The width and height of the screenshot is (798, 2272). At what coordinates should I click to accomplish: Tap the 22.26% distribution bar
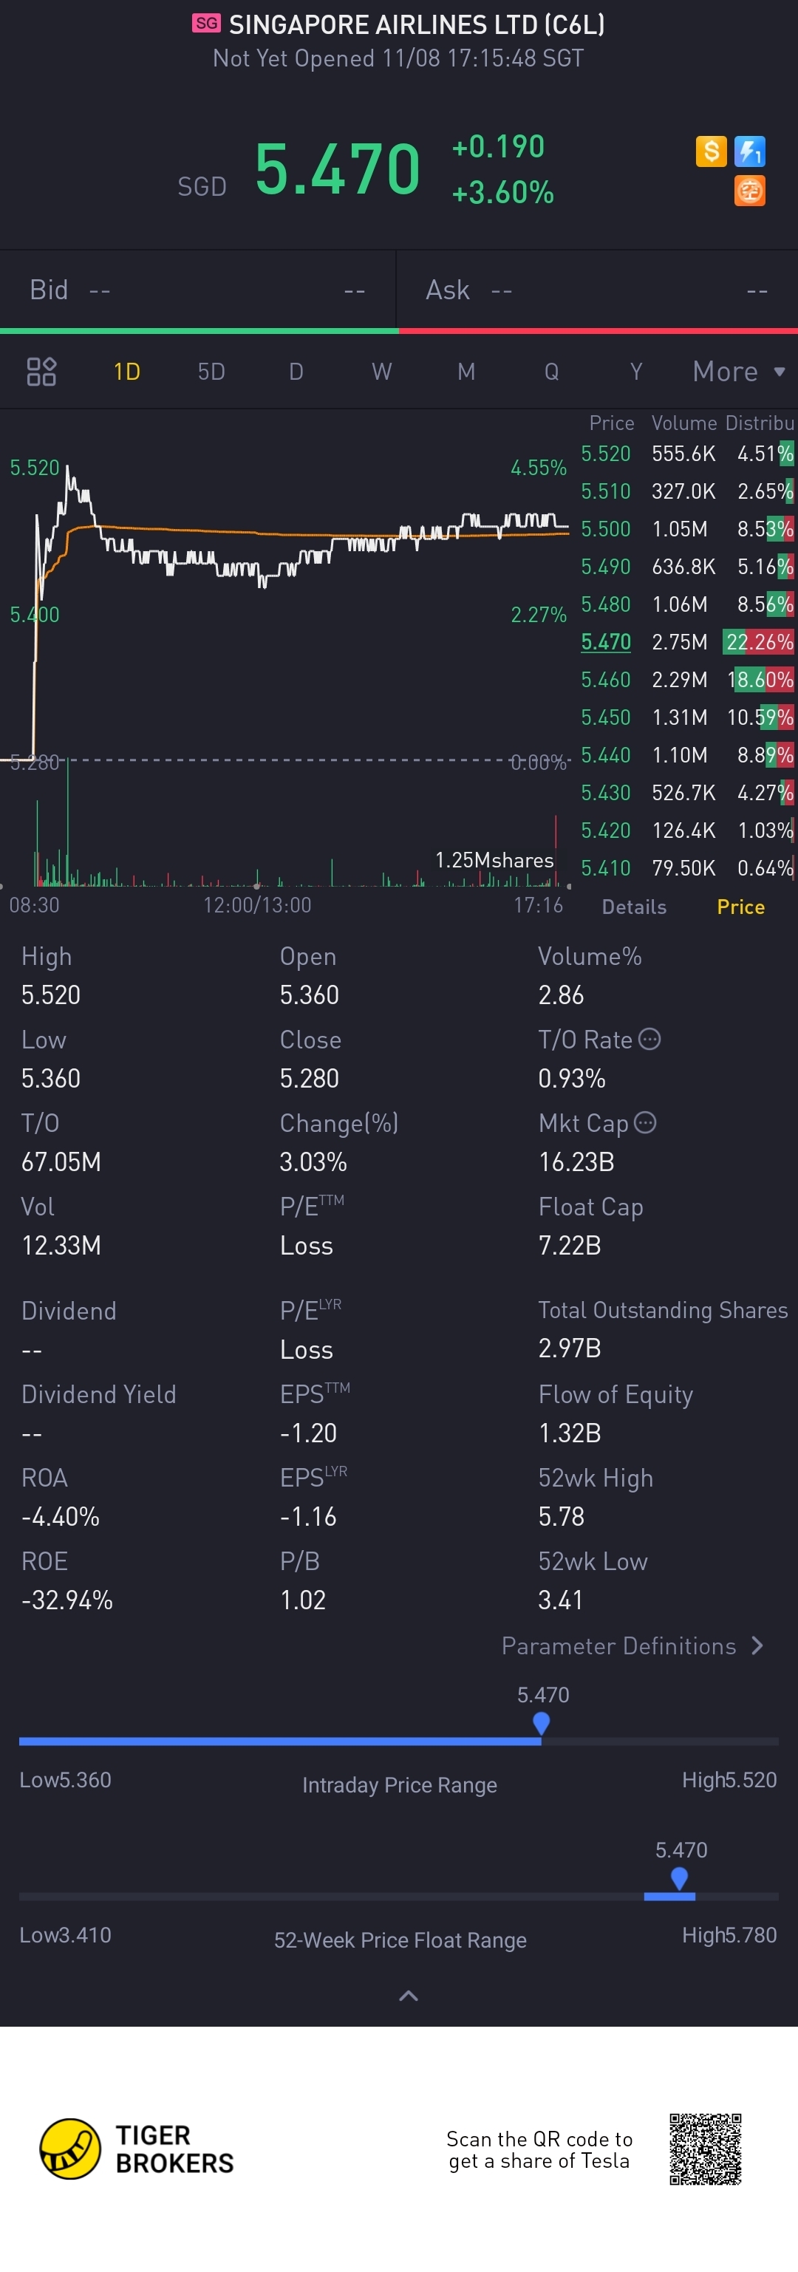758,642
